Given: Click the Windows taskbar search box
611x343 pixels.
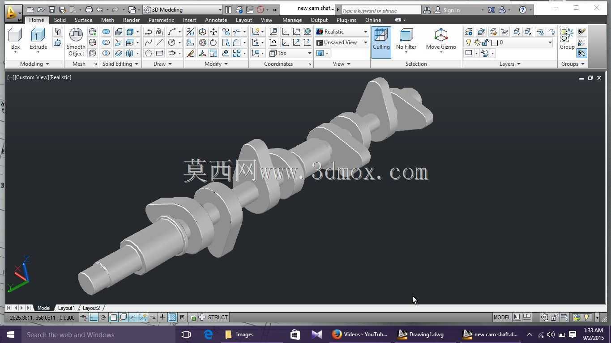Looking at the screenshot, I should (x=98, y=335).
